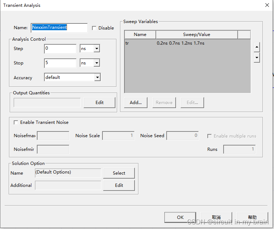Click the Stop time value field
This screenshot has height=229, width=274.
tap(60, 63)
